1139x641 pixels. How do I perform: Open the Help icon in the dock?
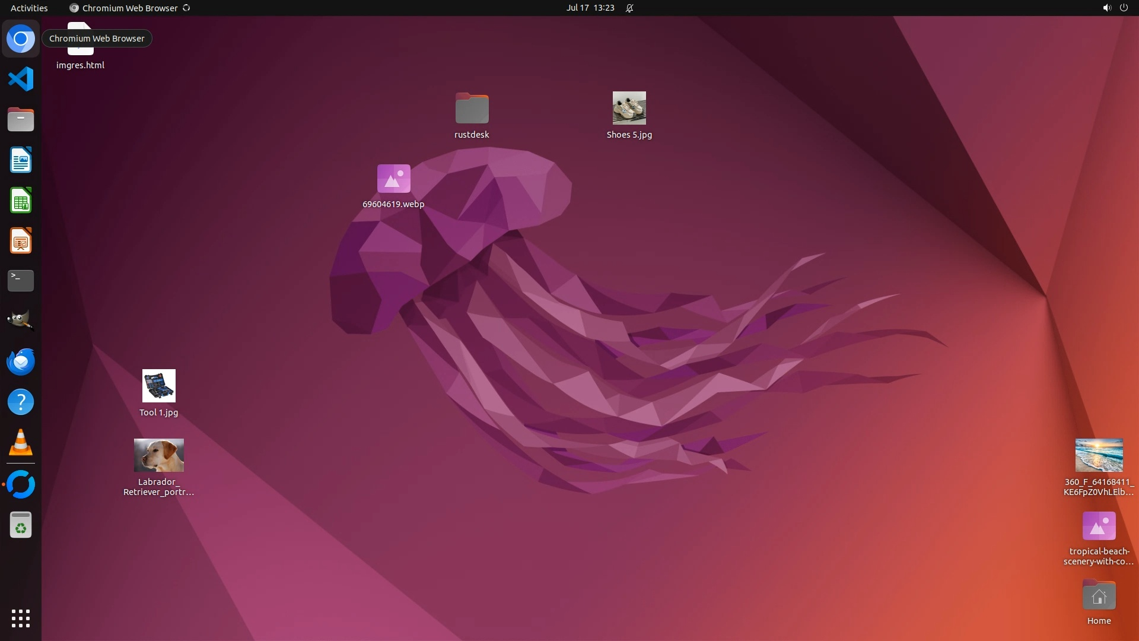tap(21, 402)
